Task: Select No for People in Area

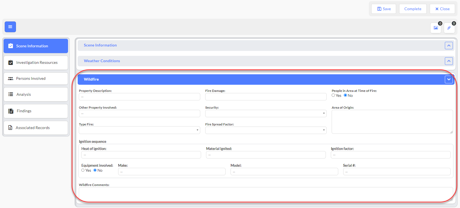Action: [345, 95]
